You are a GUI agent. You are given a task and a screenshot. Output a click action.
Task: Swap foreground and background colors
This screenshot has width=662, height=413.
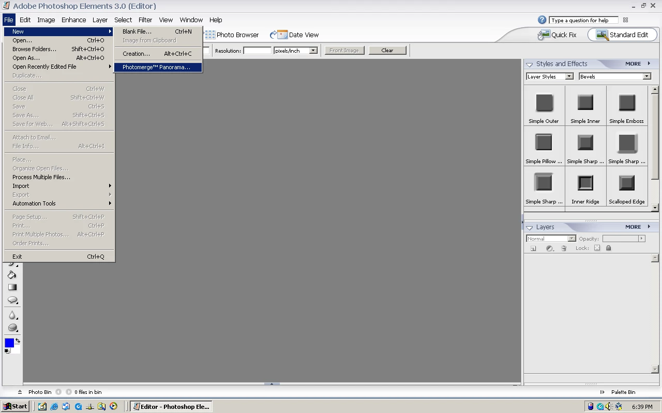click(x=18, y=341)
